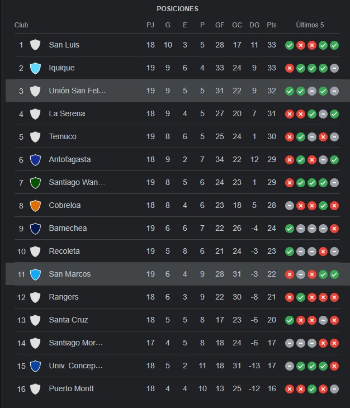Open the Puerto Montt team link
This screenshot has height=408, width=350.
[x=72, y=388]
